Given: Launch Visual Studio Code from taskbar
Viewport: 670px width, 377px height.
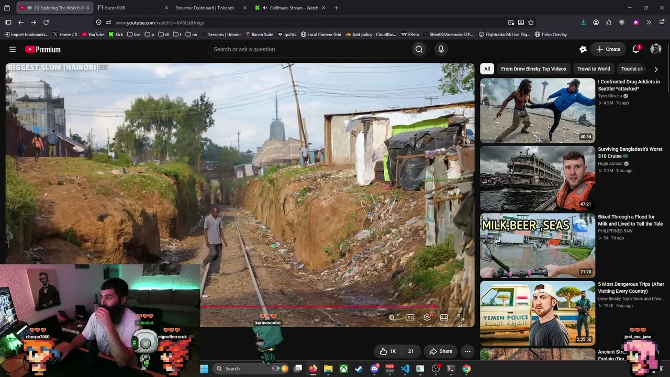Looking at the screenshot, I should coord(405,369).
